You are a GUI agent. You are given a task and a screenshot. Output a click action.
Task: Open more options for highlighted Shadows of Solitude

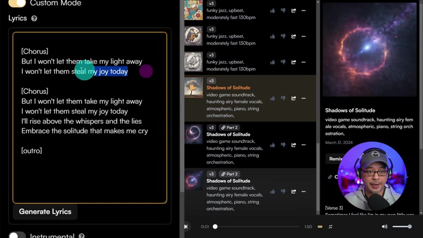pos(304,98)
